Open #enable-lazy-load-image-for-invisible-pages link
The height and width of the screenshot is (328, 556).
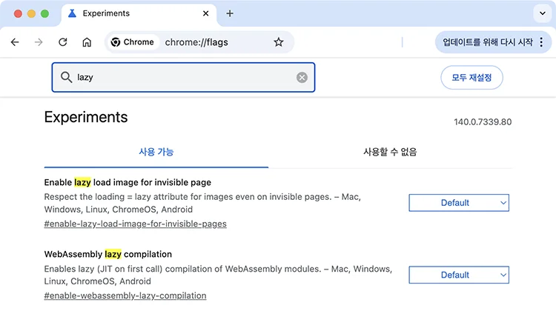[135, 224]
